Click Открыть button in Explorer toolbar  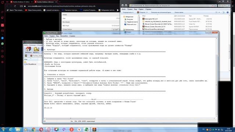pyautogui.click(x=141, y=12)
